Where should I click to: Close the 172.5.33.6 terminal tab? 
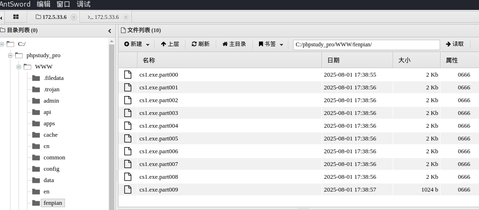126,17
